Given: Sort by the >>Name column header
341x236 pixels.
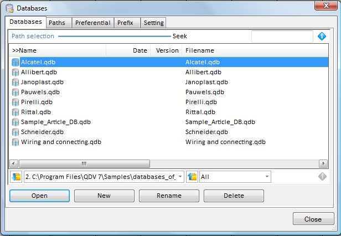Looking at the screenshot, I should [x=58, y=50].
